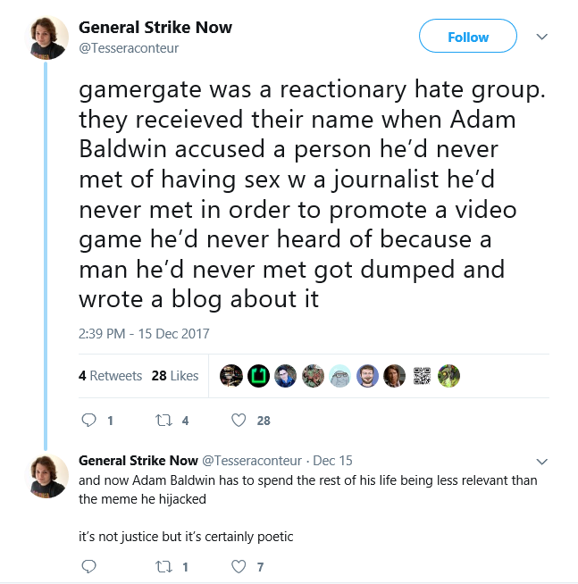Retweet the follow-up Adam Baldwin tweet

click(x=163, y=567)
